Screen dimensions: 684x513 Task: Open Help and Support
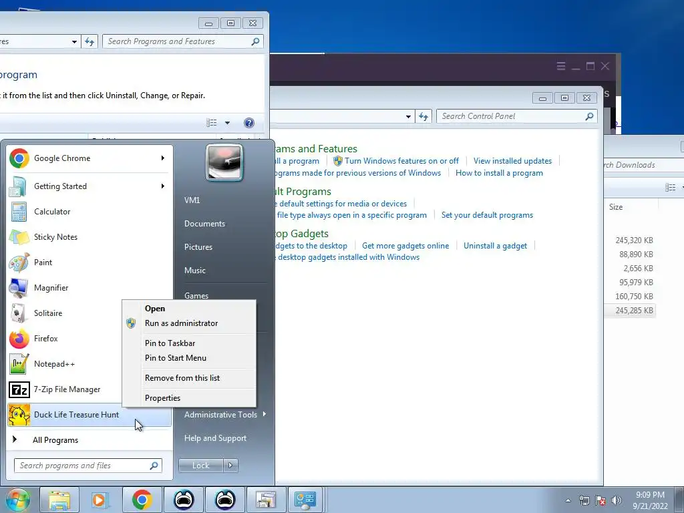click(215, 438)
